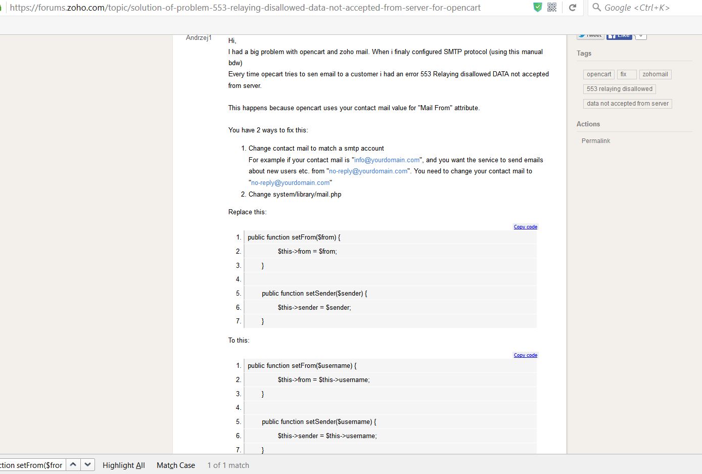Open the 553 relaying disallowed tag
702x474 pixels.
620,89
